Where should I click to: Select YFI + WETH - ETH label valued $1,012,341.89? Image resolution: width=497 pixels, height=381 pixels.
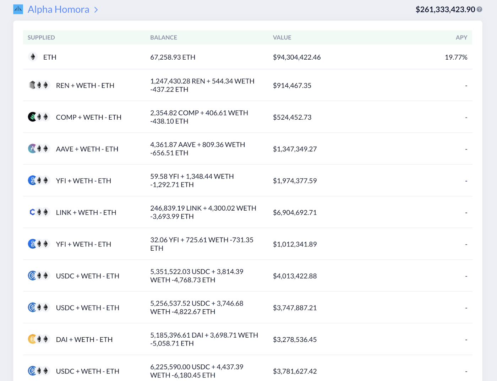84,244
